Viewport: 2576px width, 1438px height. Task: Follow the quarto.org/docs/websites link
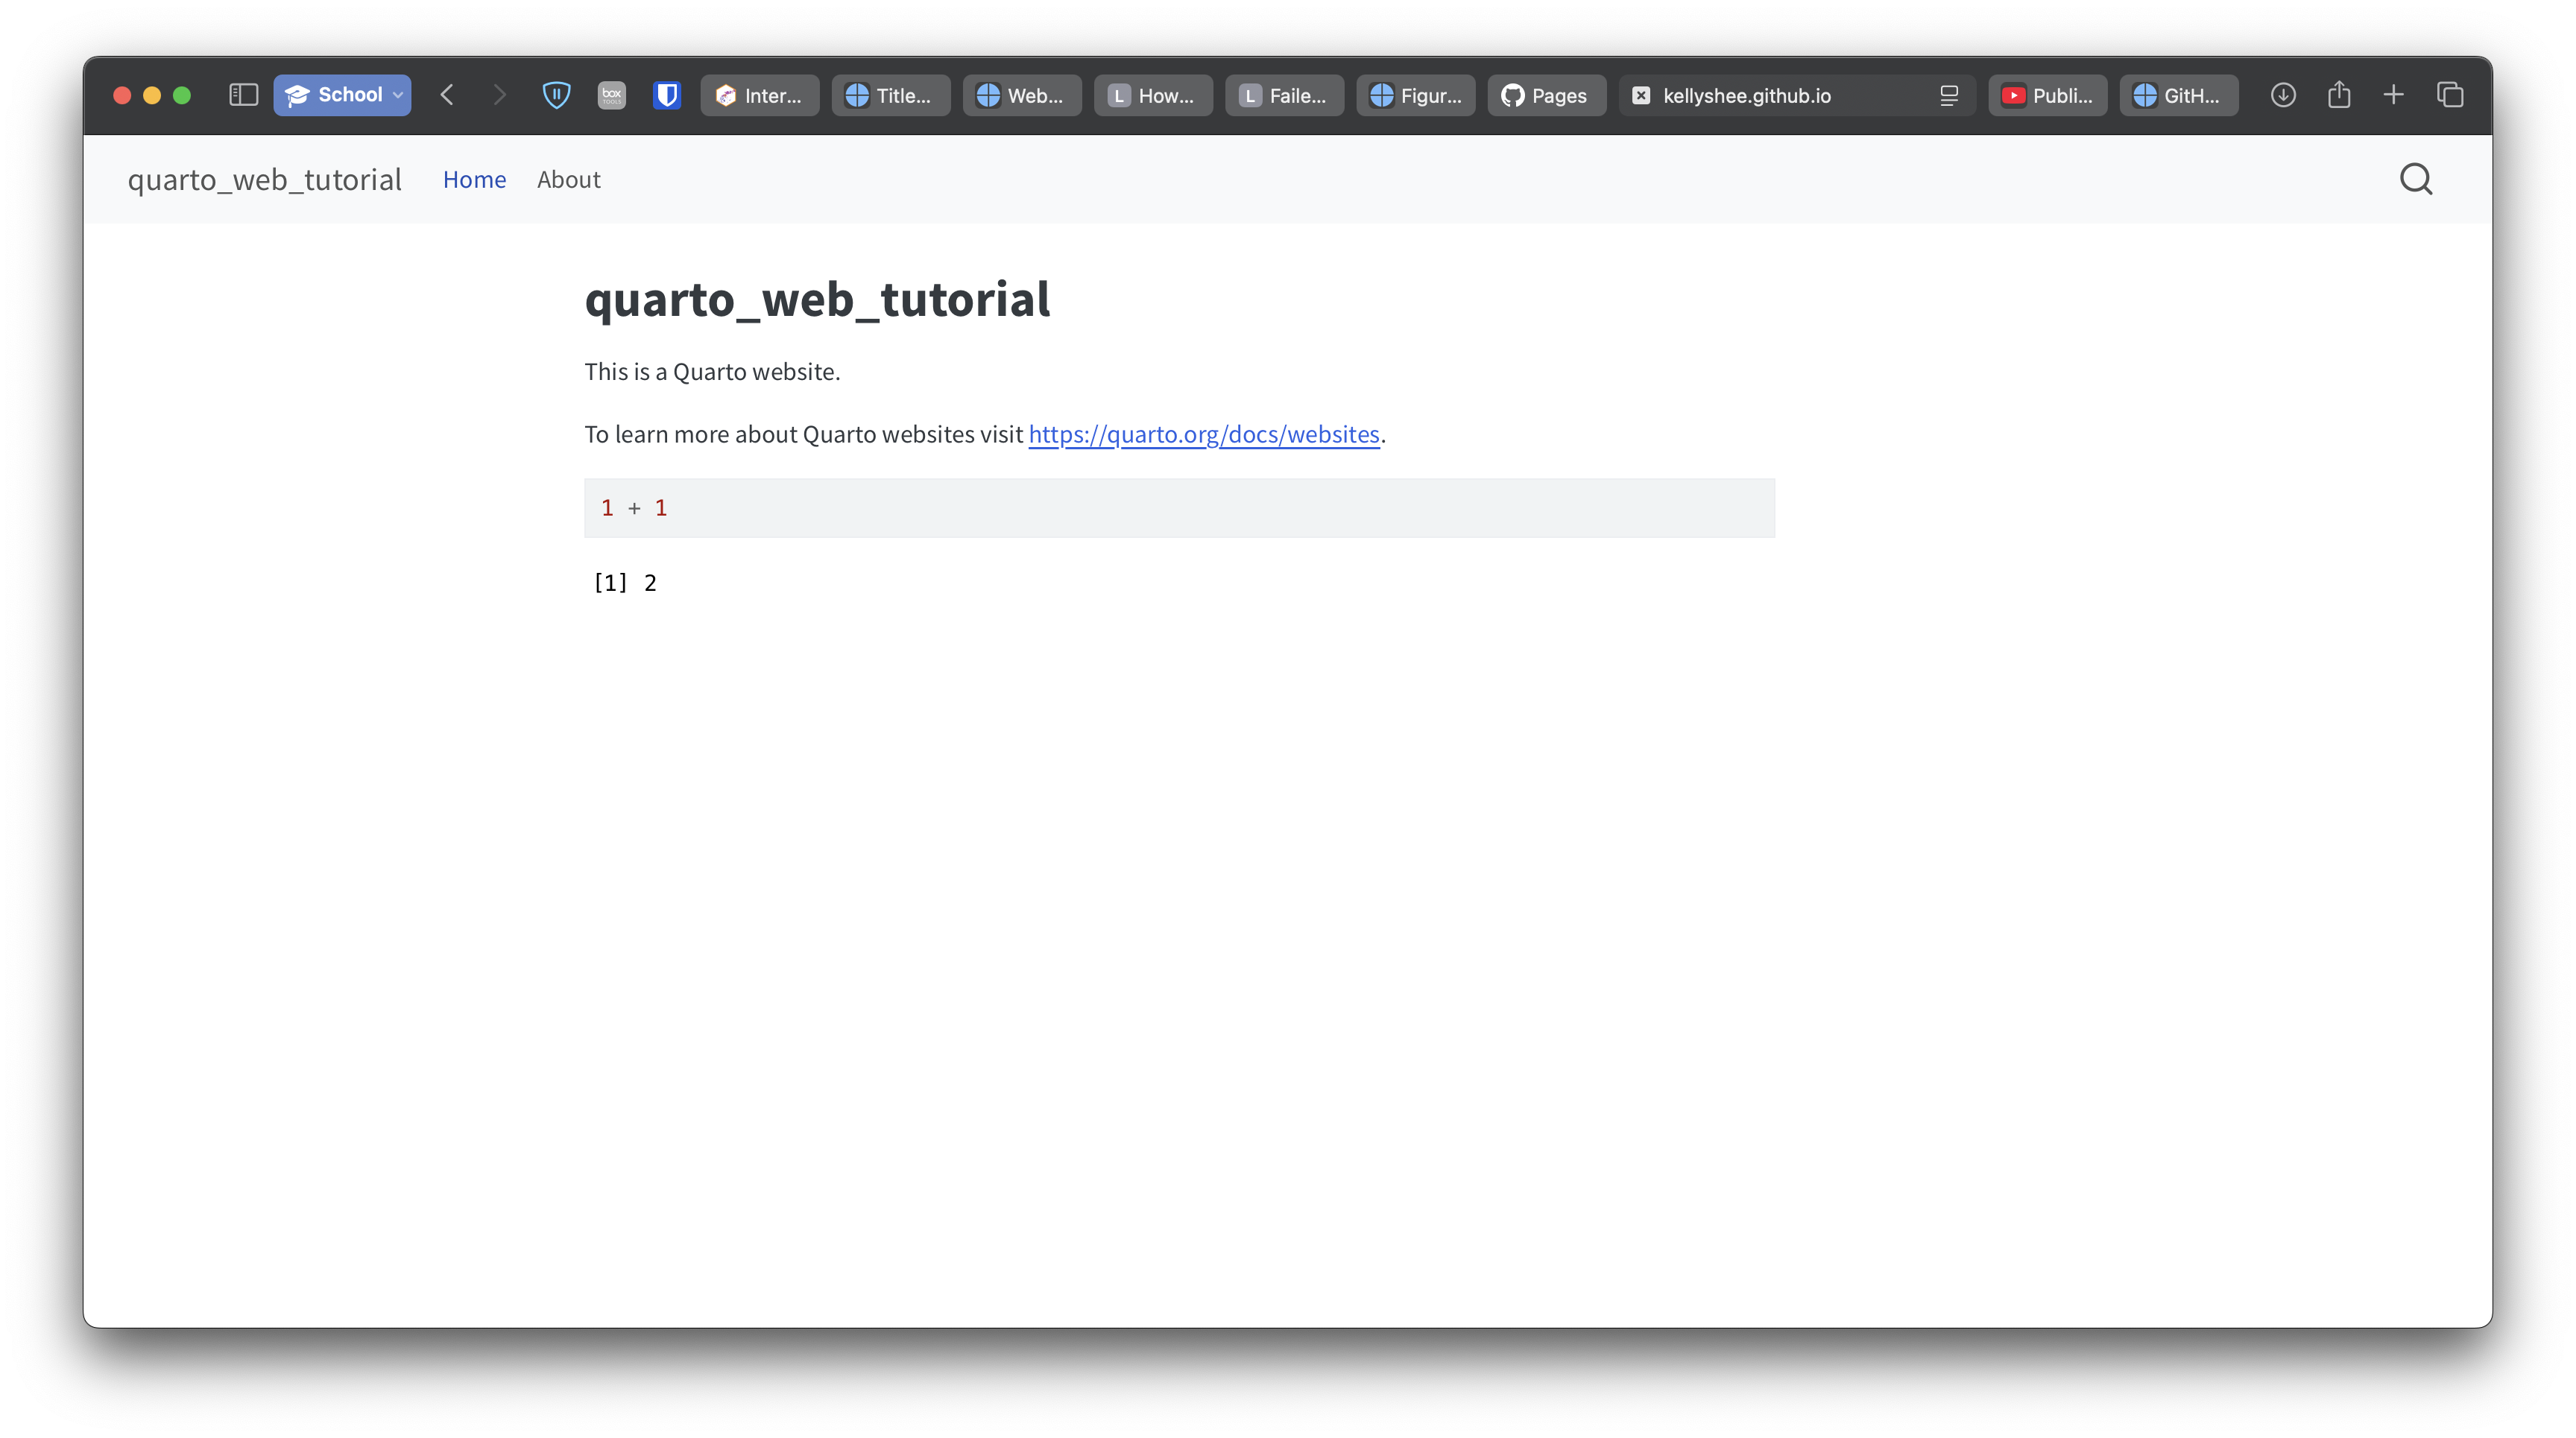pos(1204,434)
